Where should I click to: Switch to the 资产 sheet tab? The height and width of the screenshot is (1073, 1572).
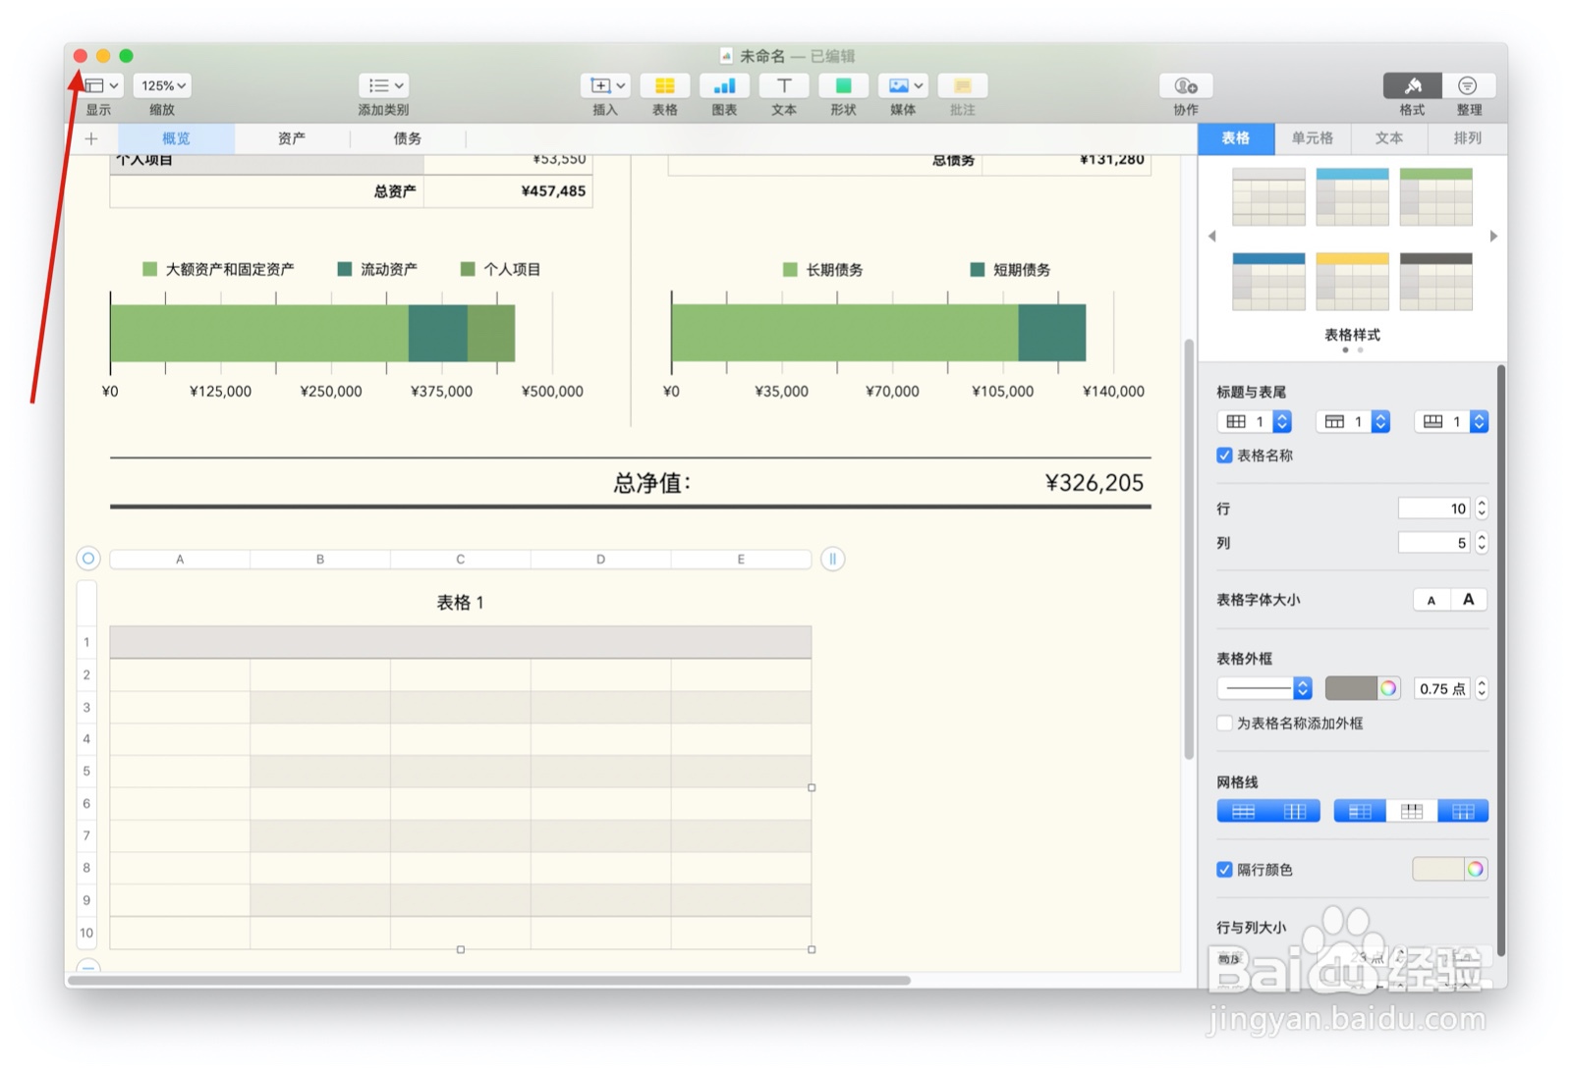[x=292, y=138]
